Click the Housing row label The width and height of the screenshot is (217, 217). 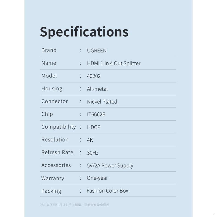[52, 88]
